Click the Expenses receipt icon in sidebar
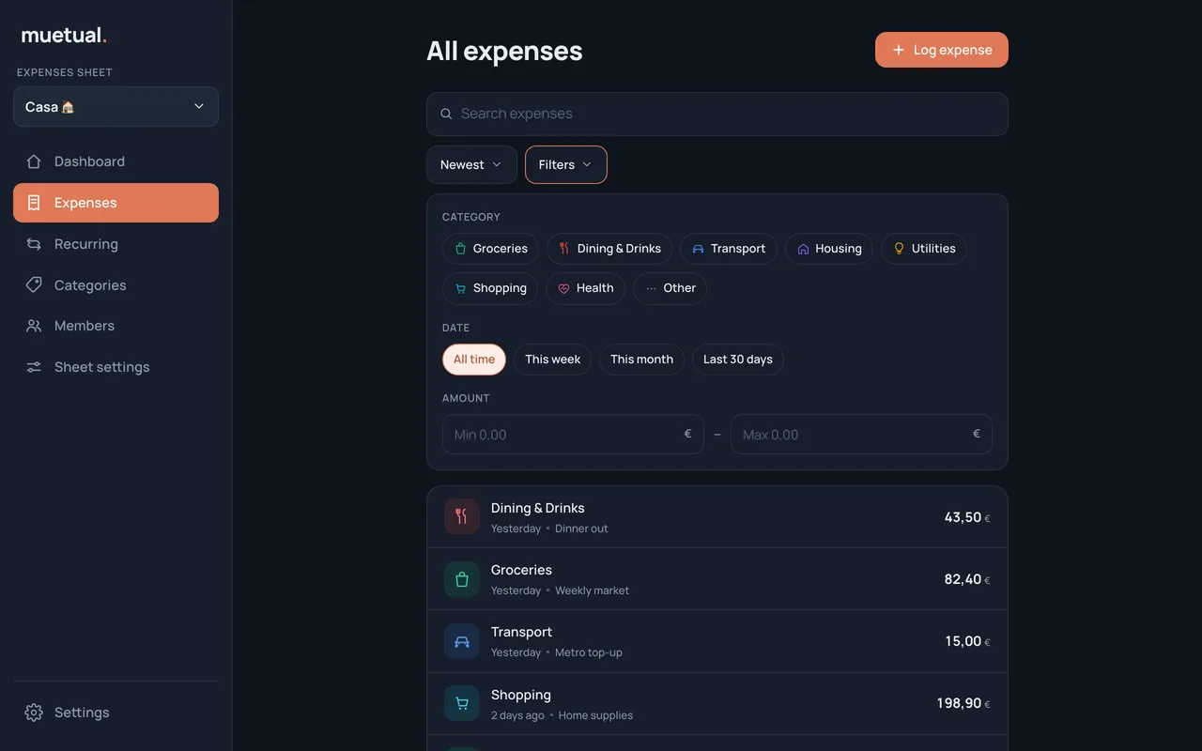The image size is (1202, 751). point(34,203)
